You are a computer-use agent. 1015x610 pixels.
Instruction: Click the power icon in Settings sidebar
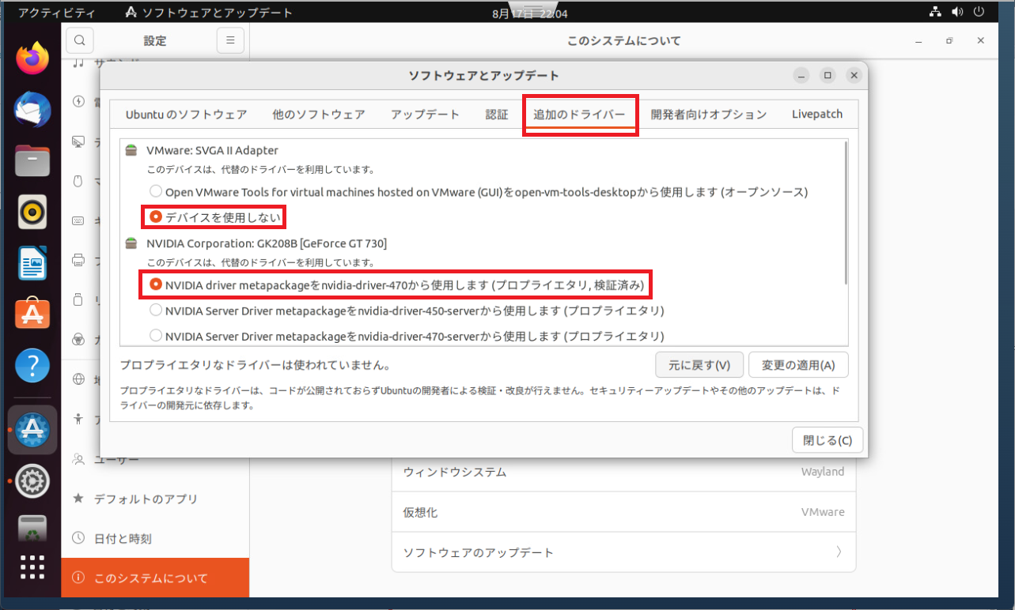pyautogui.click(x=78, y=101)
